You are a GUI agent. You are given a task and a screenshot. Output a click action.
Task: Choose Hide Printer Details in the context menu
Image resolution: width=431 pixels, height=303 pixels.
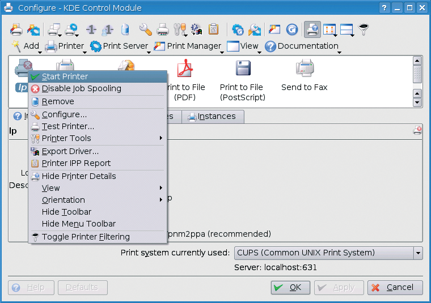point(98,176)
